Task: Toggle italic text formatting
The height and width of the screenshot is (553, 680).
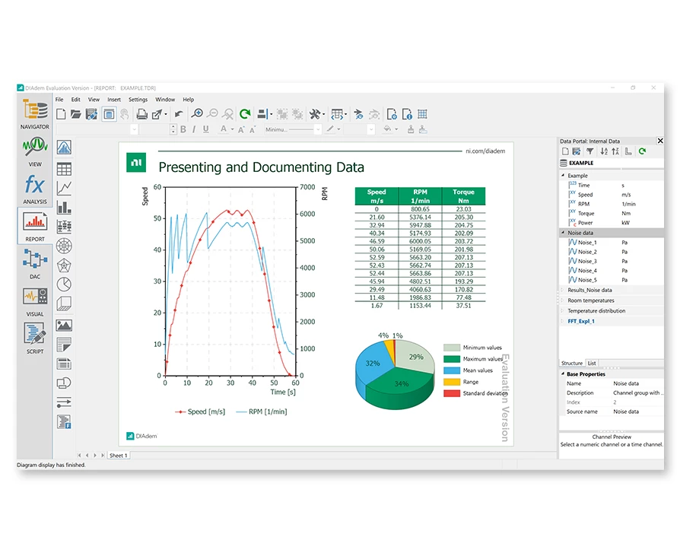Action: [x=194, y=129]
